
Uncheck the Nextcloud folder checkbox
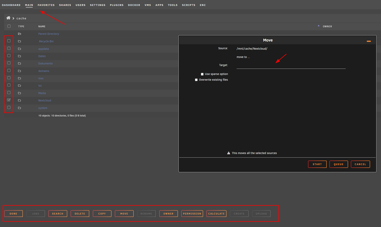tap(9, 100)
